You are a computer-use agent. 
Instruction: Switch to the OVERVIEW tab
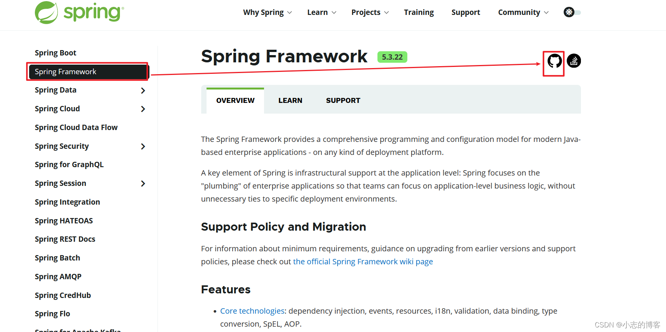click(235, 101)
